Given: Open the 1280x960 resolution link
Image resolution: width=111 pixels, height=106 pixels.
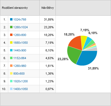Looking at the screenshot, I should pyautogui.click(x=20, y=66).
